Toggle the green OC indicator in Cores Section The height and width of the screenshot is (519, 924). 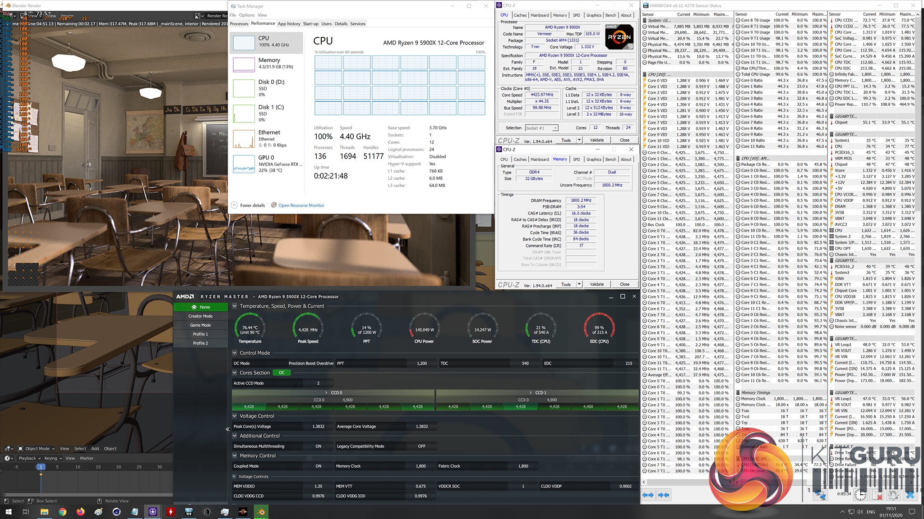(282, 373)
